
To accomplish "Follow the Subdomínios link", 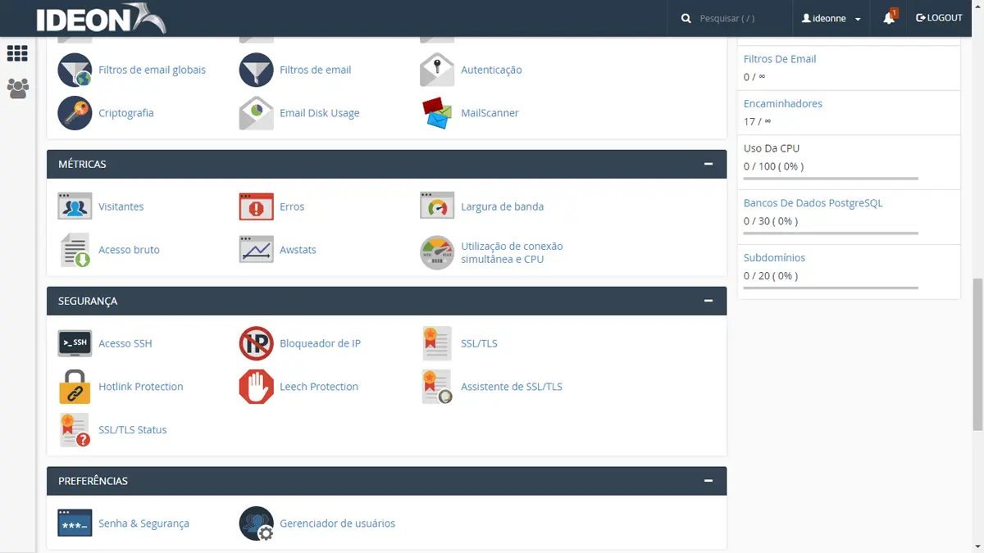I will pyautogui.click(x=773, y=257).
